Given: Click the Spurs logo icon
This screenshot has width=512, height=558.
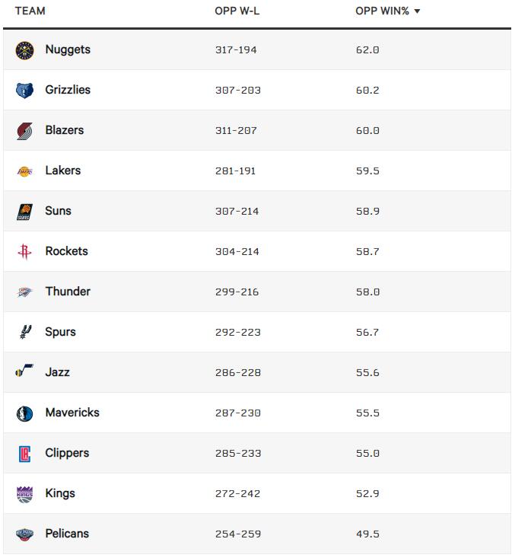Looking at the screenshot, I should pos(24,333).
